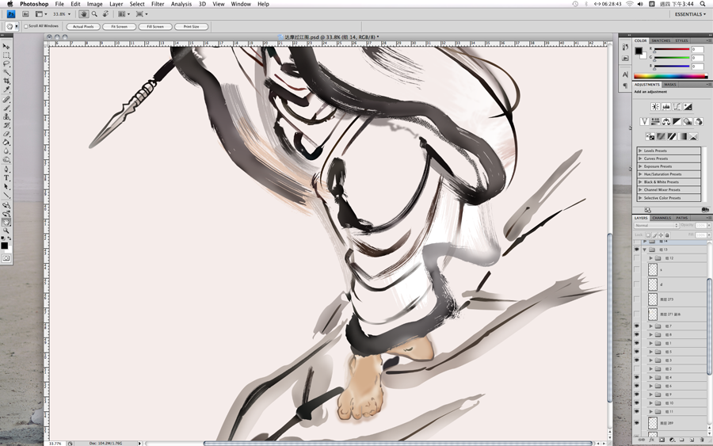This screenshot has width=713, height=446.
Task: Select the Type tool
Action: click(6, 177)
